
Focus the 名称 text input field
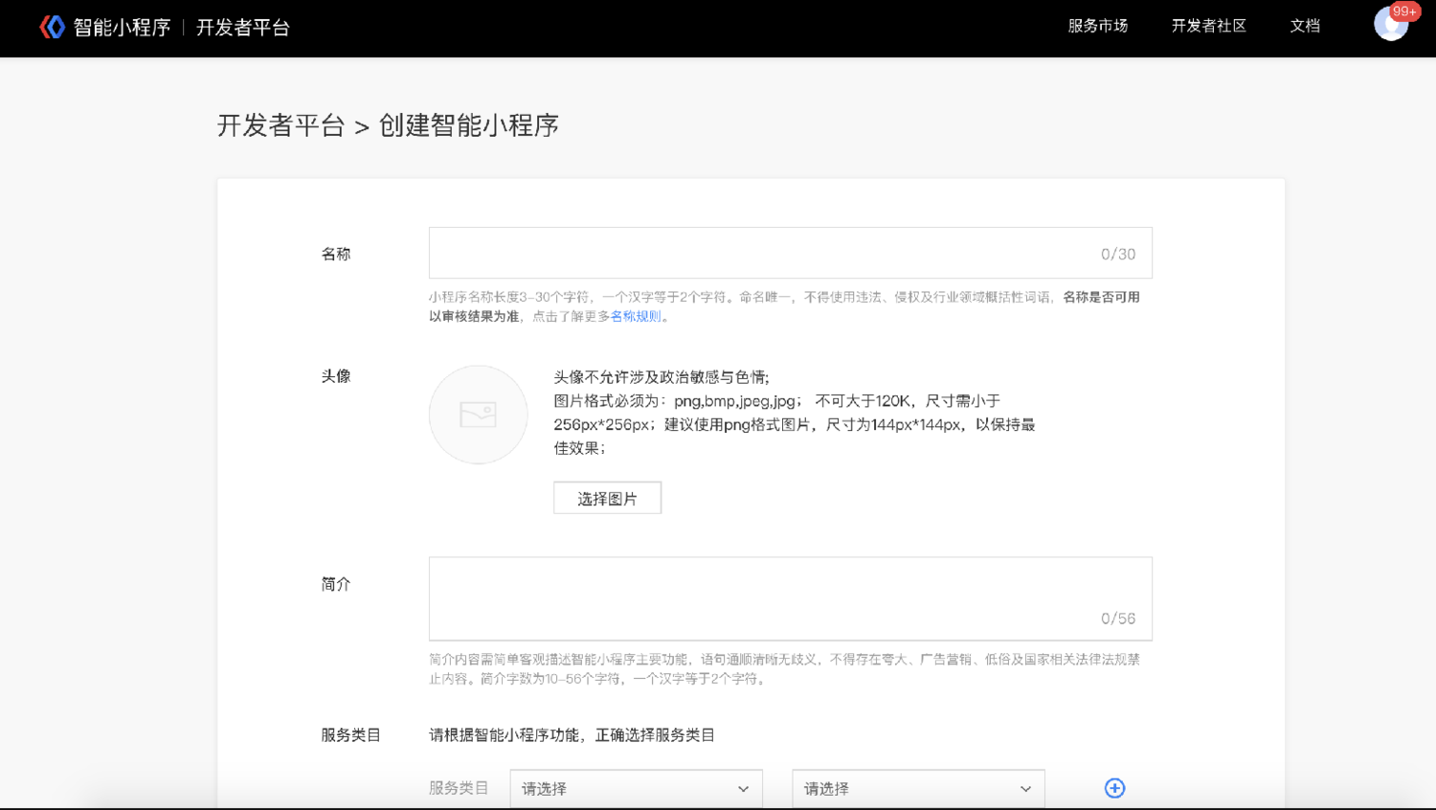click(766, 253)
